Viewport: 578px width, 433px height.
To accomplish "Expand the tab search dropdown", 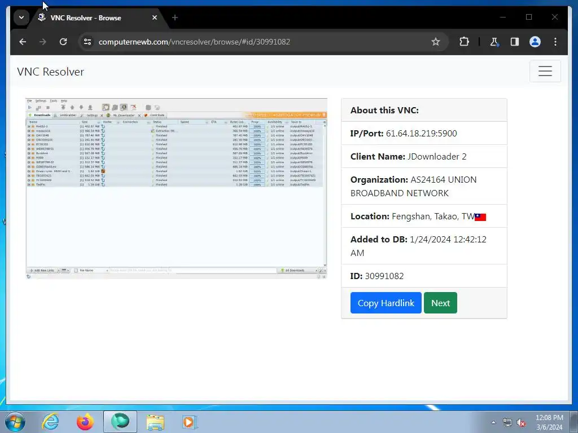I will pos(21,17).
